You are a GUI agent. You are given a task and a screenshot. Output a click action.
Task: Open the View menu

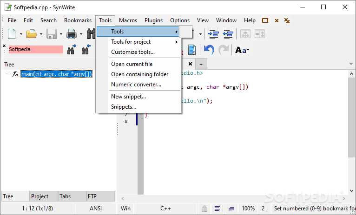click(x=203, y=20)
